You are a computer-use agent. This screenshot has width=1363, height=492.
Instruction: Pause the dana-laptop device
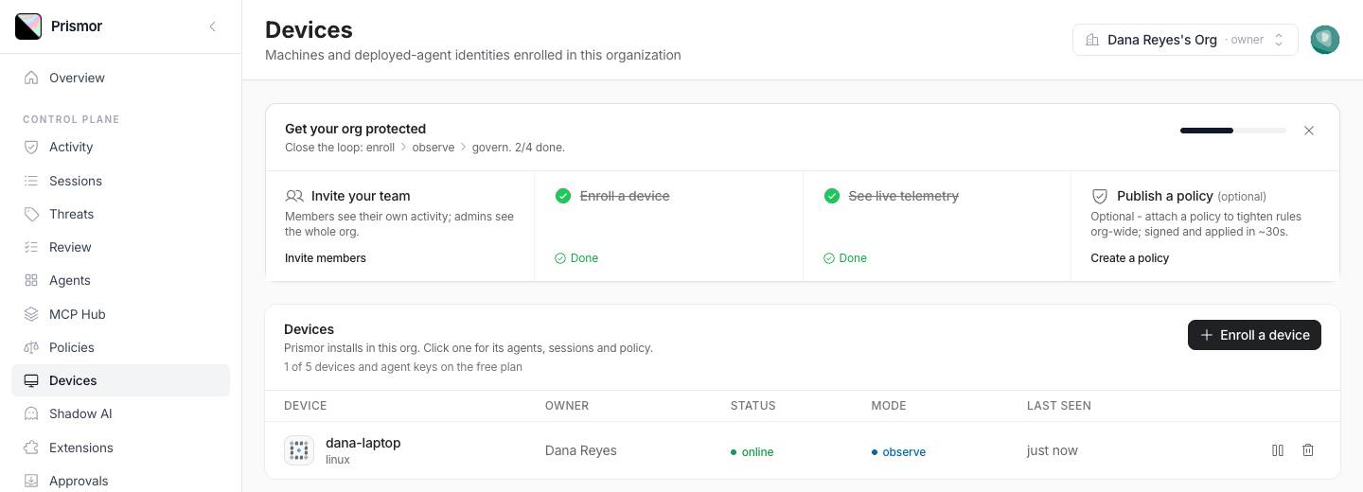[1278, 450]
